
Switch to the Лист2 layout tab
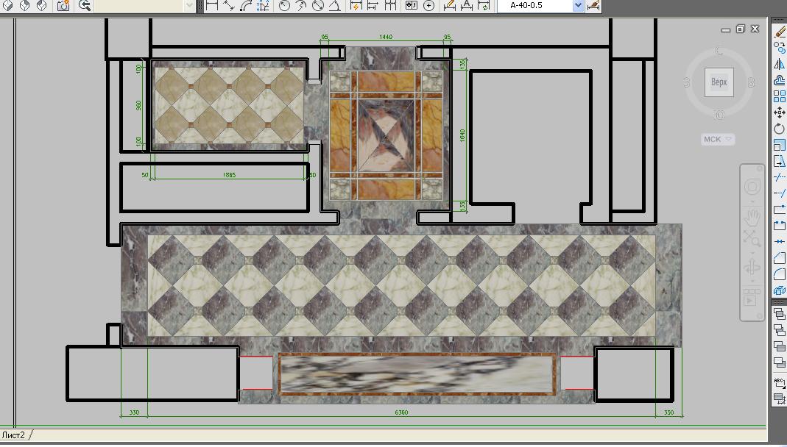tap(13, 435)
